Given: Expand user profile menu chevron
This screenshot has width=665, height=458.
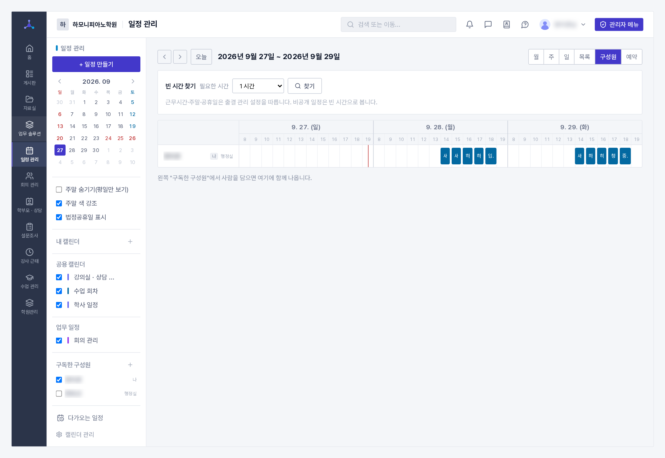Looking at the screenshot, I should point(583,24).
